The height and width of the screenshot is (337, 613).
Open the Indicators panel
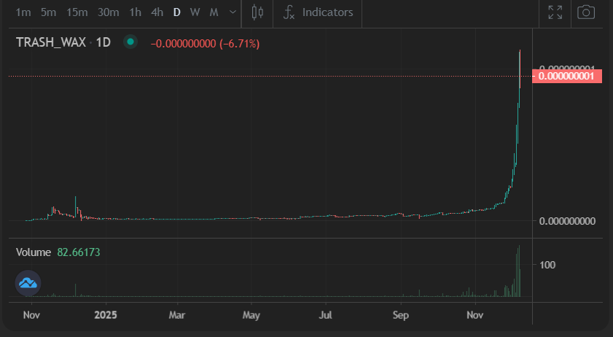pyautogui.click(x=318, y=12)
